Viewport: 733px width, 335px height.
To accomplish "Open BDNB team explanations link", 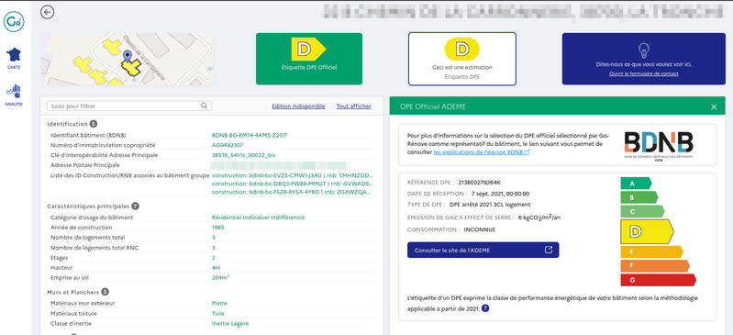I will click(x=482, y=152).
